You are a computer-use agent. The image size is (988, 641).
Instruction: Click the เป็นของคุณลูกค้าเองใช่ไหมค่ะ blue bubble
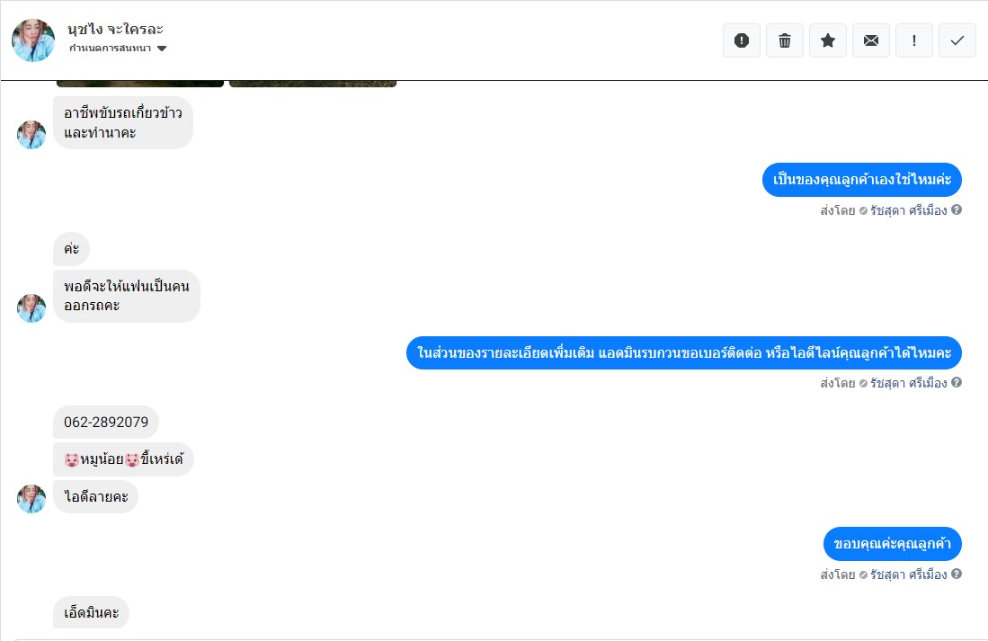(862, 181)
